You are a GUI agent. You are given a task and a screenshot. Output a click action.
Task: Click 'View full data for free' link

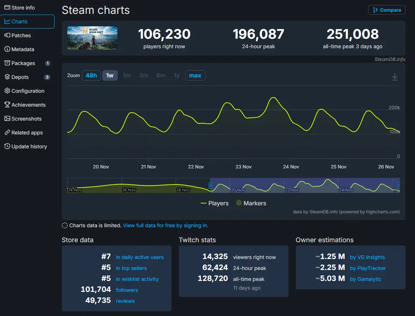165,225
